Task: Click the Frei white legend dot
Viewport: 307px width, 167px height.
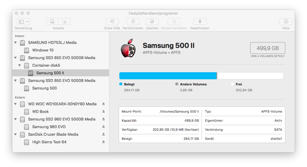Action: 233,84
